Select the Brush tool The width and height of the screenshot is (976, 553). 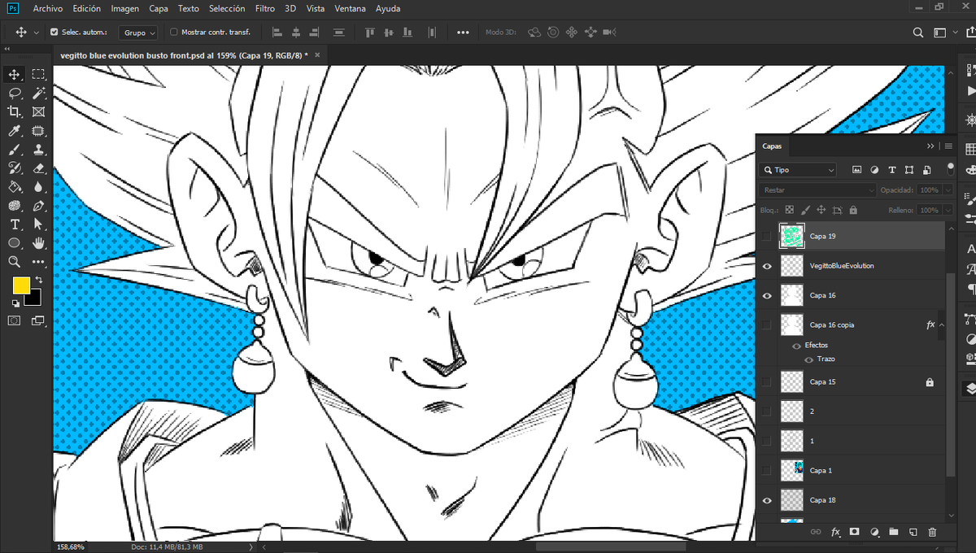pos(14,150)
